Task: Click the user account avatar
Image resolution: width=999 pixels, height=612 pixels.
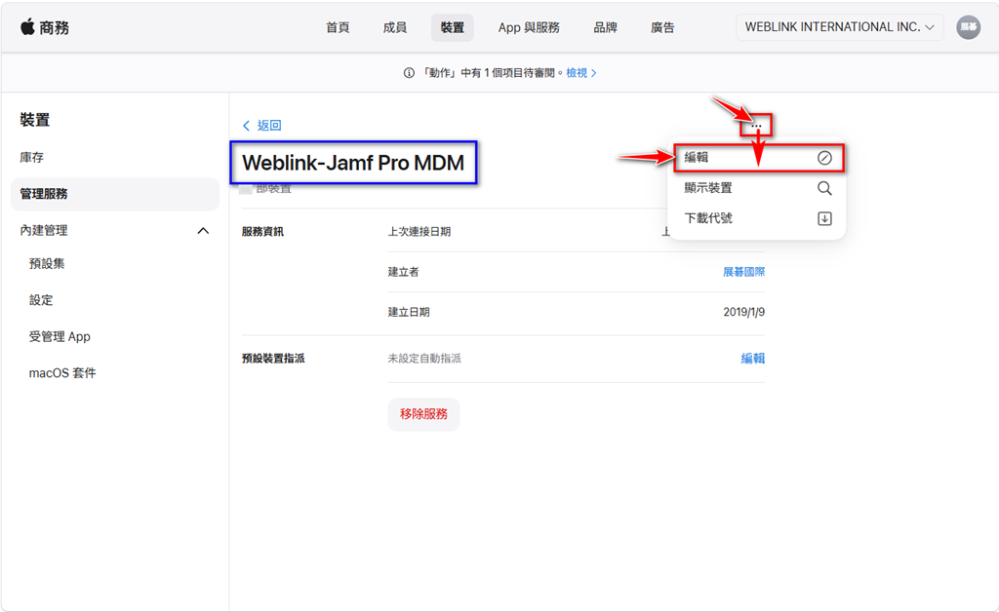Action: click(968, 27)
